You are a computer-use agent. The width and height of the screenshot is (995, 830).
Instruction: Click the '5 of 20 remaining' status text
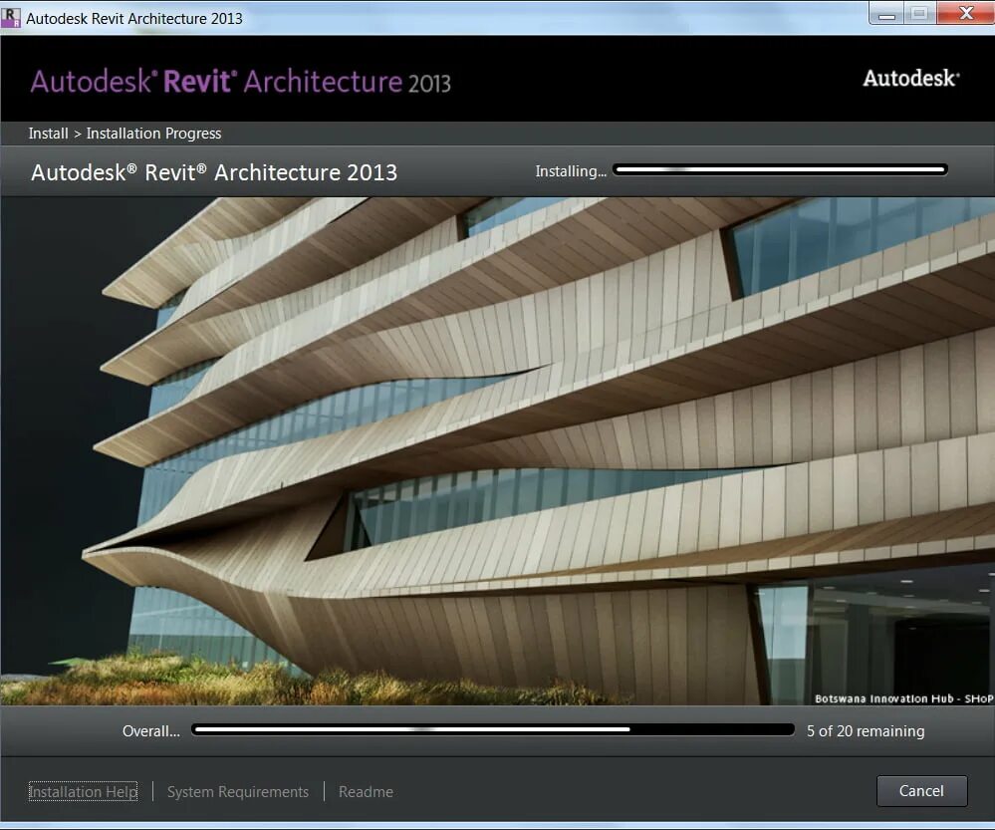pyautogui.click(x=866, y=731)
